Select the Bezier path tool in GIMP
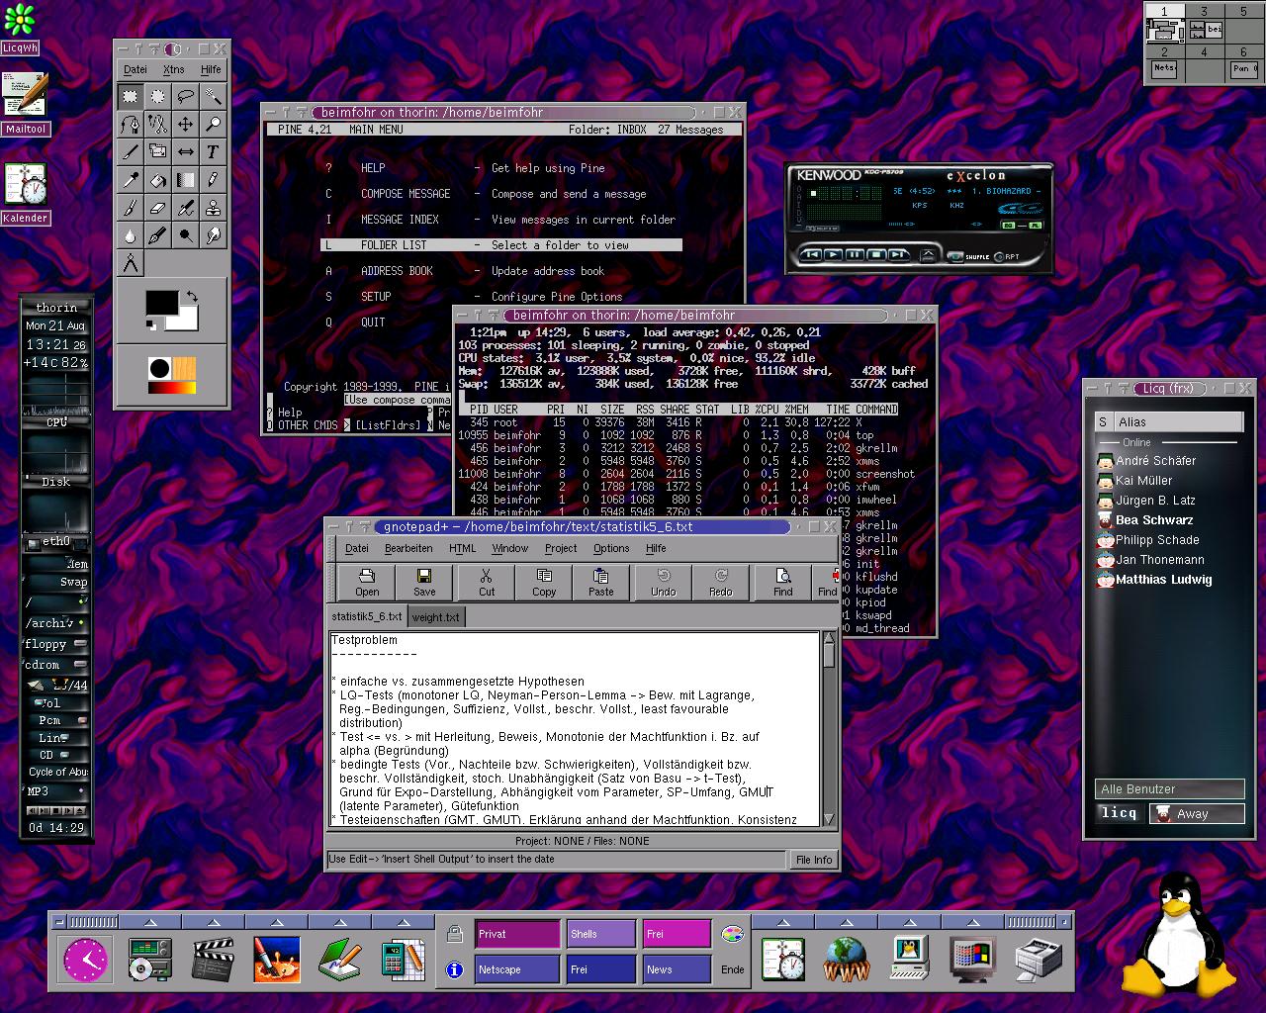The width and height of the screenshot is (1266, 1013). (130, 124)
